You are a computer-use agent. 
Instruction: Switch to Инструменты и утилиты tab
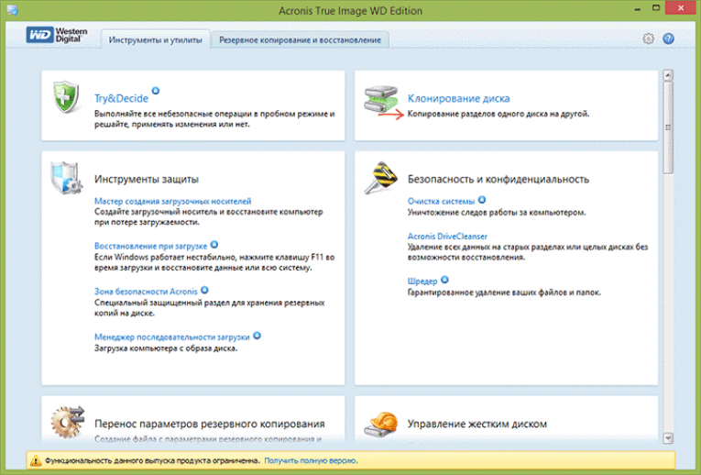[155, 39]
